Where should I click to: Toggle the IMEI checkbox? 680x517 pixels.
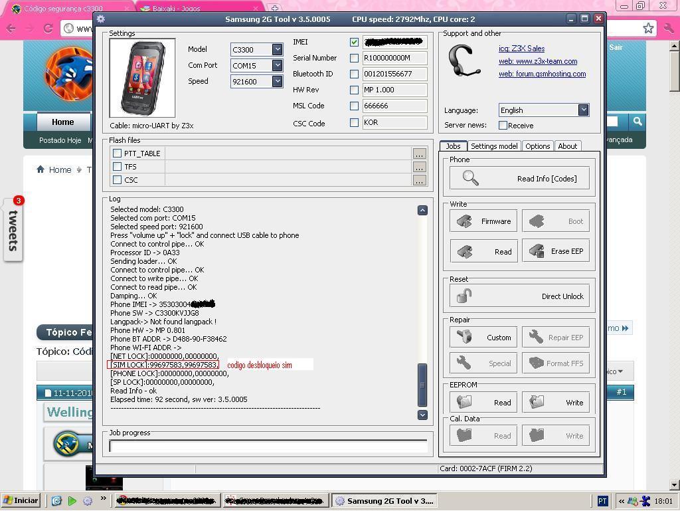coord(355,42)
